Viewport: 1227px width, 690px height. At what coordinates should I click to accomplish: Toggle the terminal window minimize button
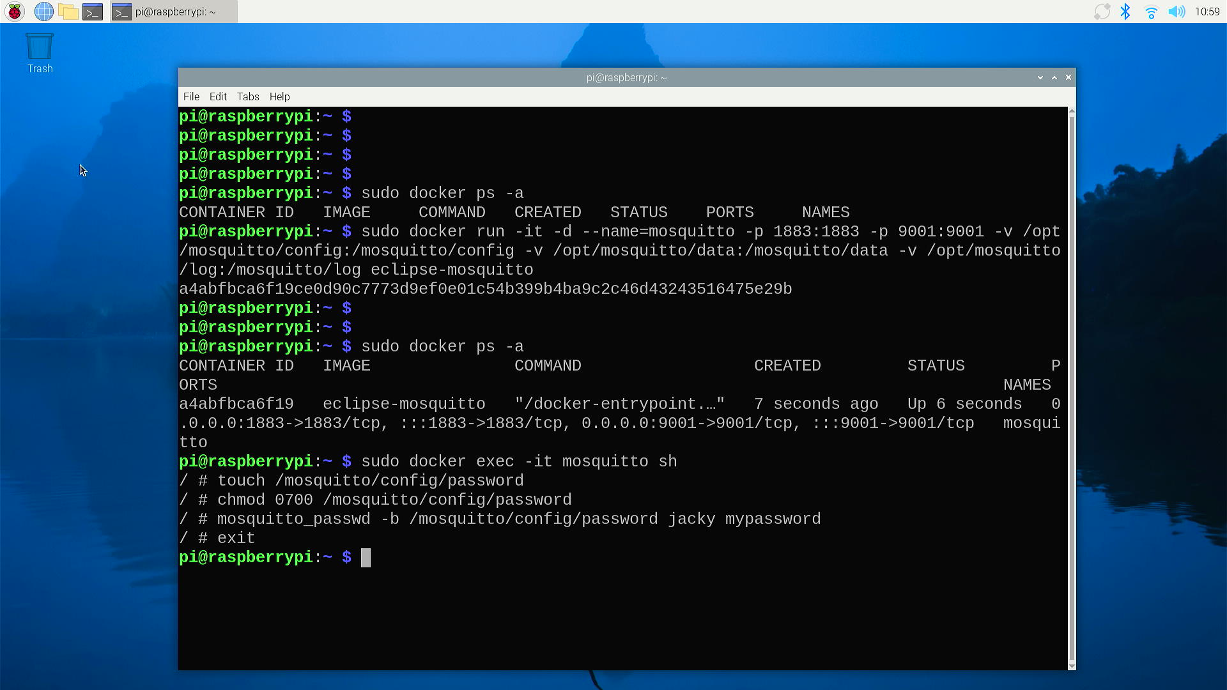pos(1040,77)
